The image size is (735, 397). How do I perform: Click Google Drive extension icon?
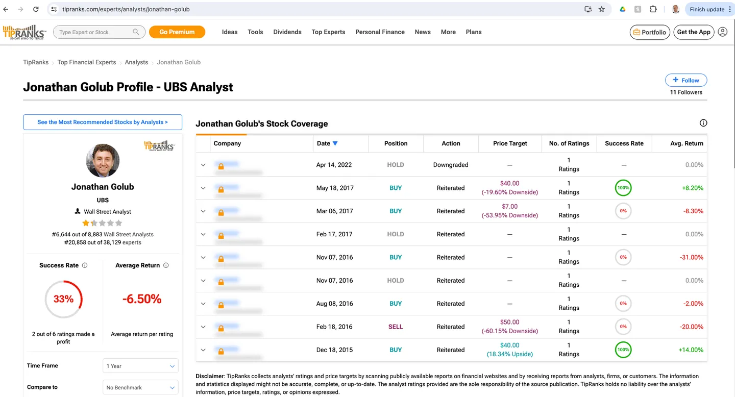(x=623, y=9)
